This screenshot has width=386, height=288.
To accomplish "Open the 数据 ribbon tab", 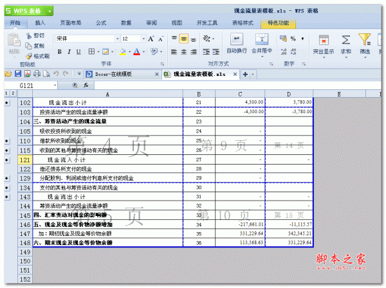I will click(x=126, y=23).
